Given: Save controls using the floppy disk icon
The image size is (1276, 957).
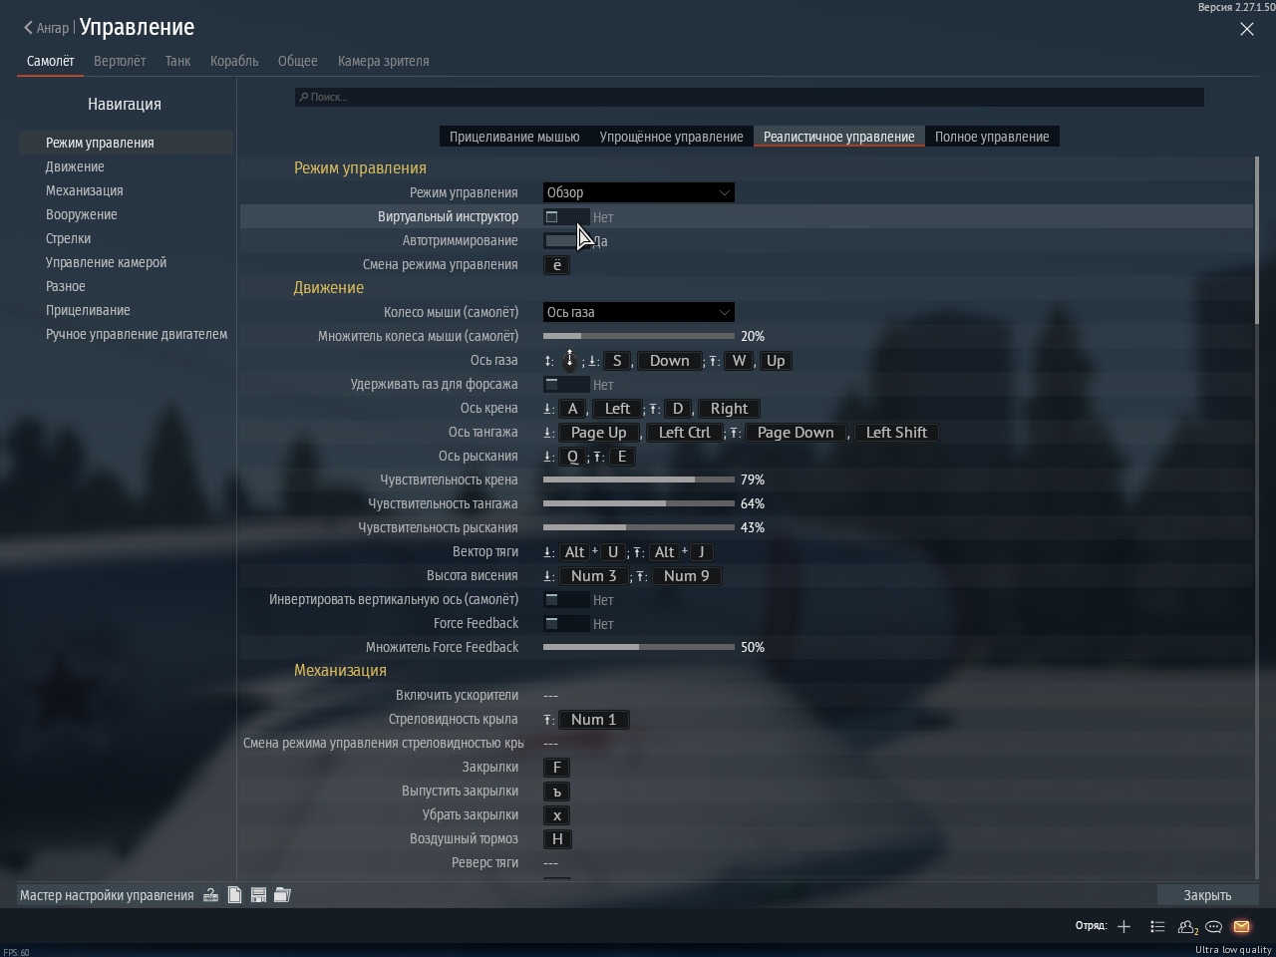Looking at the screenshot, I should [x=258, y=895].
